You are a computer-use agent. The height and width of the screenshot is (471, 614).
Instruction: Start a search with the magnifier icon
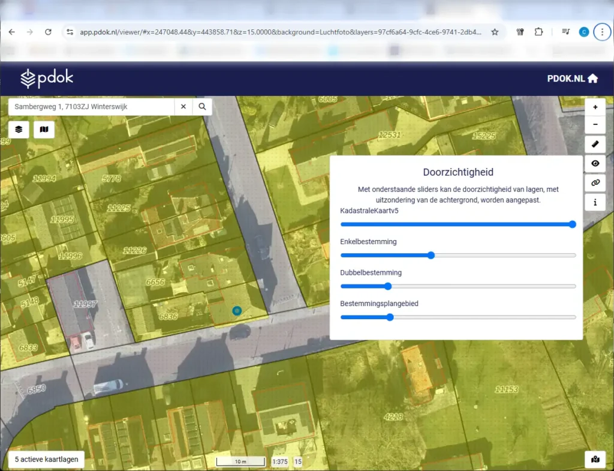[x=202, y=106]
